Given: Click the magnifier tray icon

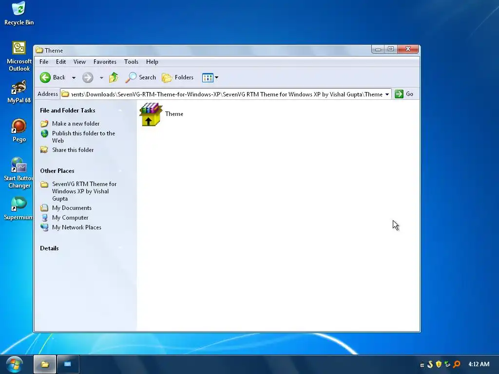Looking at the screenshot, I should coord(457,364).
